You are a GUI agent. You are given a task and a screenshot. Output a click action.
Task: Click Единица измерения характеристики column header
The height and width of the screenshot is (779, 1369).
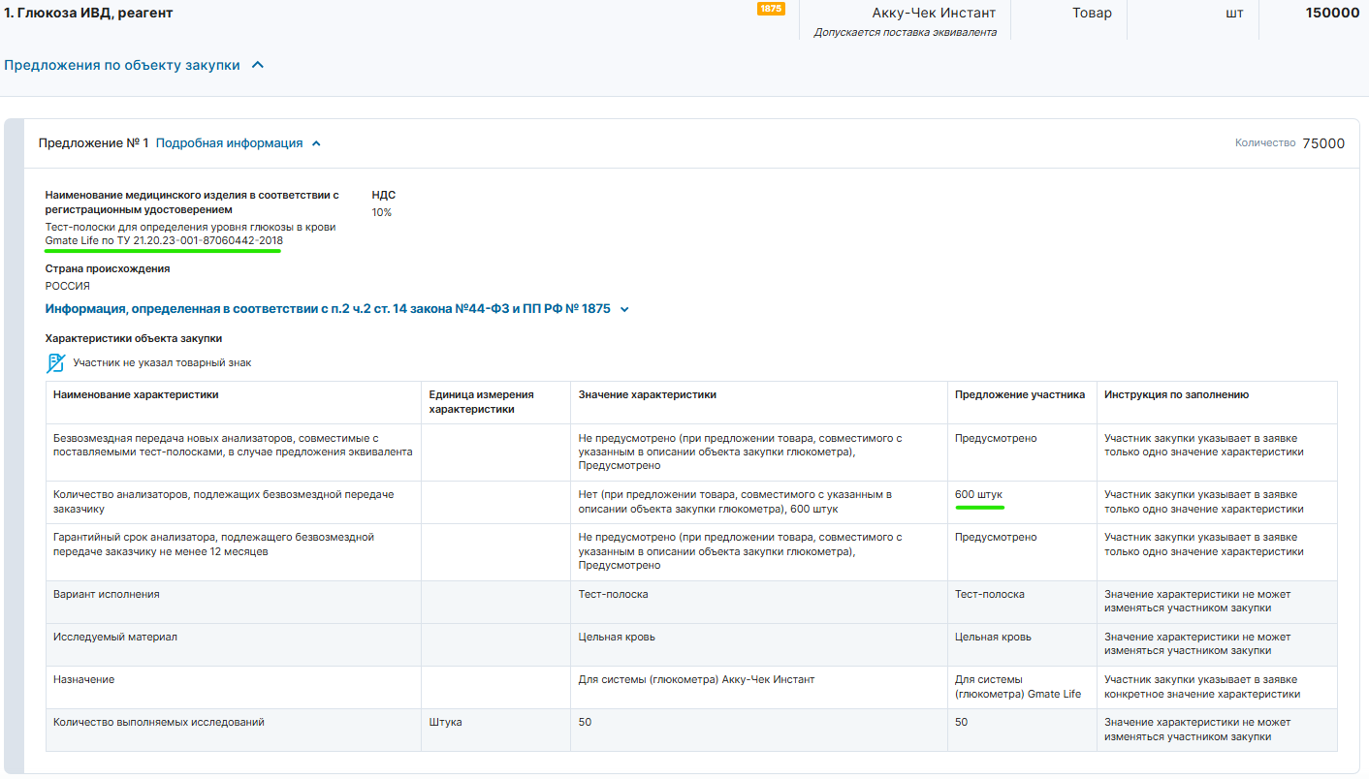tap(482, 401)
